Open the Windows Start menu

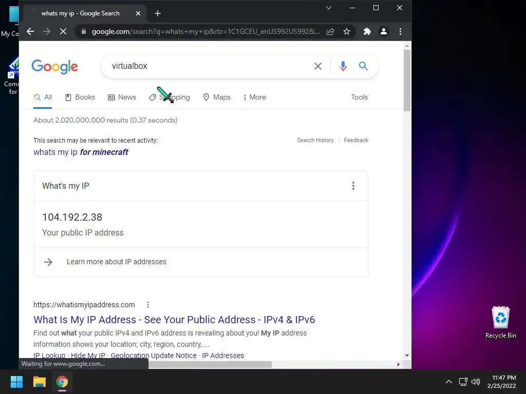(16, 382)
